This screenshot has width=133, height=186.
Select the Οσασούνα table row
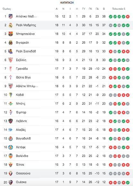(x=66, y=173)
